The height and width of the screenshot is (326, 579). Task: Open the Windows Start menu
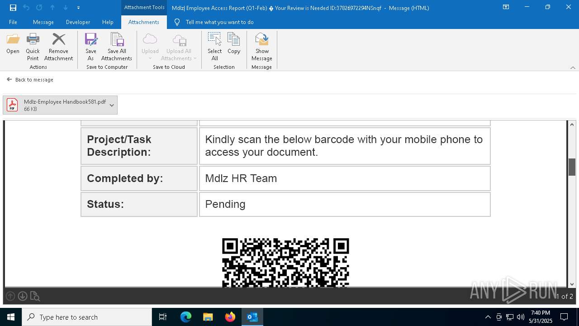pyautogui.click(x=10, y=317)
